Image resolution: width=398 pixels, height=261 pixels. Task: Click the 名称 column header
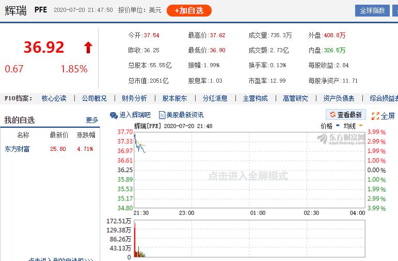(23, 135)
